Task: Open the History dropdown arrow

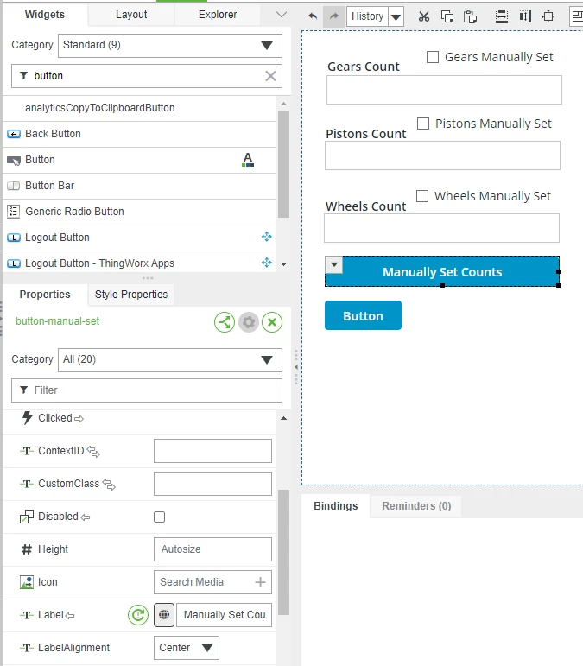Action: tap(396, 17)
